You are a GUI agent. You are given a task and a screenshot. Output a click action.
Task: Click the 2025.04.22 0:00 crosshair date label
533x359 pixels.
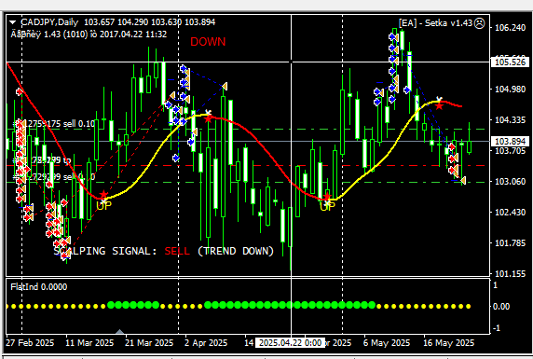point(290,342)
